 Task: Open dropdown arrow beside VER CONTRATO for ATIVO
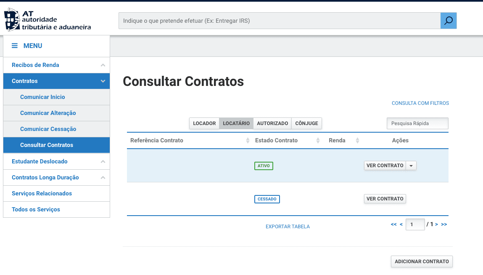(x=411, y=166)
